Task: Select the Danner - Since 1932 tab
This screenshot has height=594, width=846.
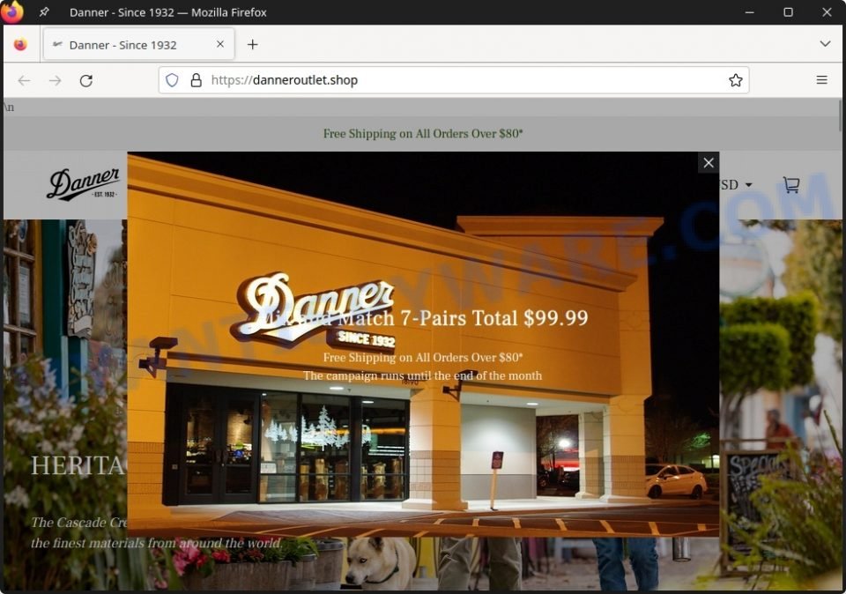Action: point(138,44)
